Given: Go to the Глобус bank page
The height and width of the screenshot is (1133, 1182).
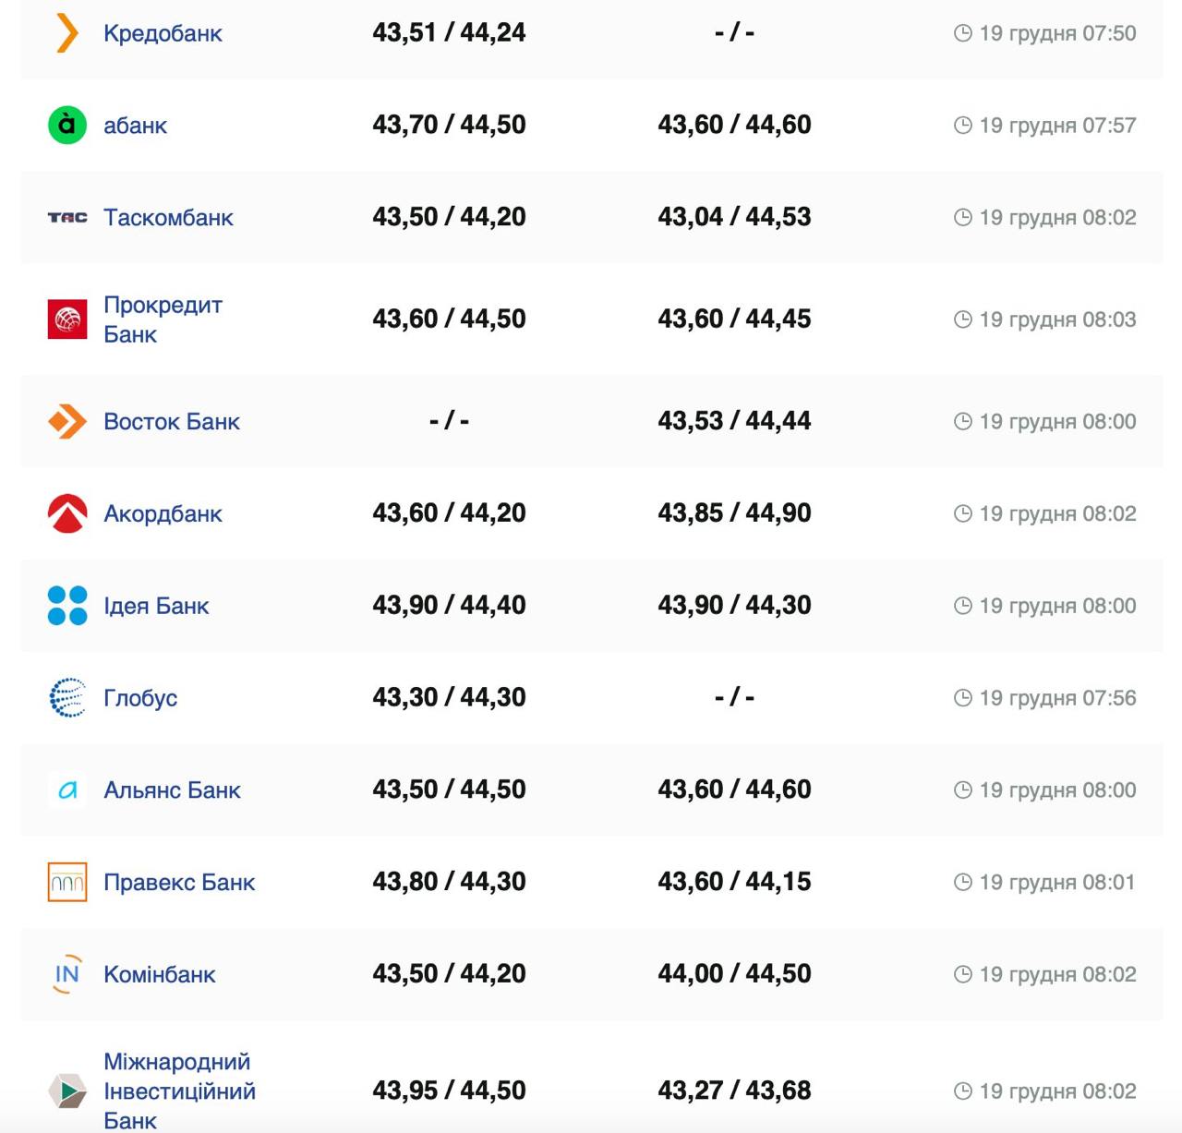Looking at the screenshot, I should point(140,698).
